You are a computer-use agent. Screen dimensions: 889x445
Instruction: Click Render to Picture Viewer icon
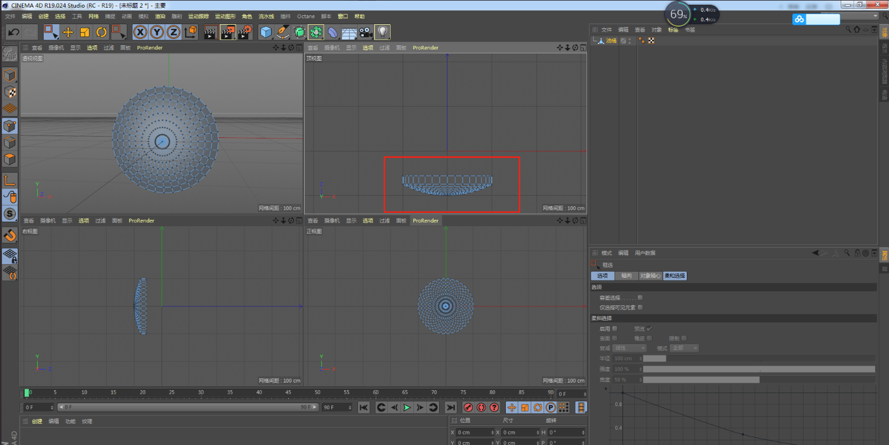point(228,32)
